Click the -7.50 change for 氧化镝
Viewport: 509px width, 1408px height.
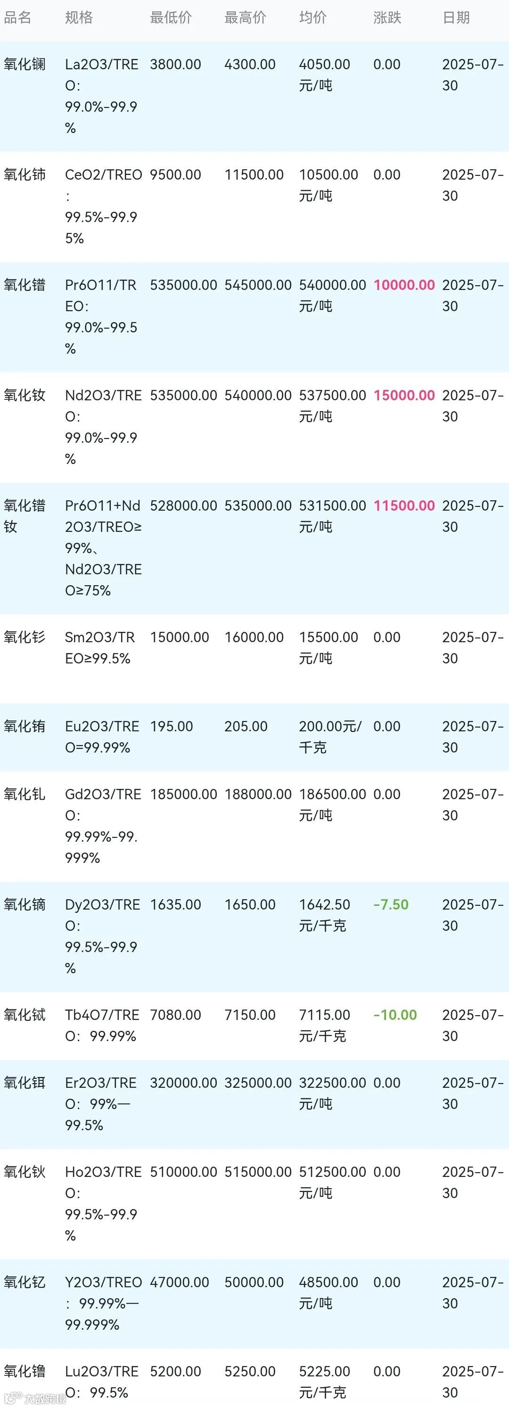pyautogui.click(x=391, y=904)
